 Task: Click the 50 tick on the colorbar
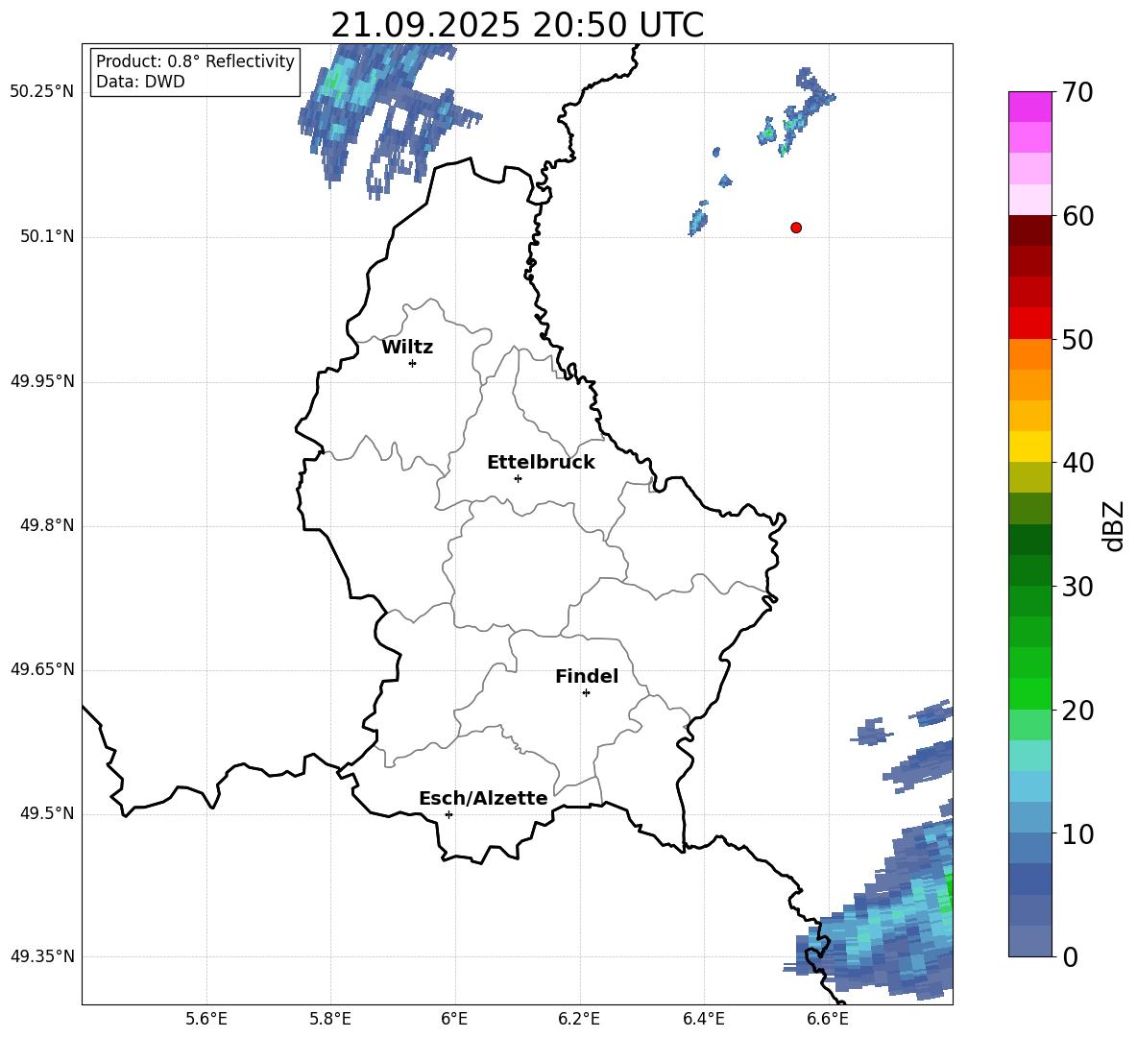(x=1077, y=340)
